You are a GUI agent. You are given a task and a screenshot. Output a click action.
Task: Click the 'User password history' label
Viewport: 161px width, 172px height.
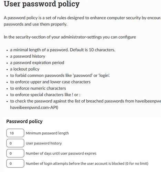coord(44,143)
